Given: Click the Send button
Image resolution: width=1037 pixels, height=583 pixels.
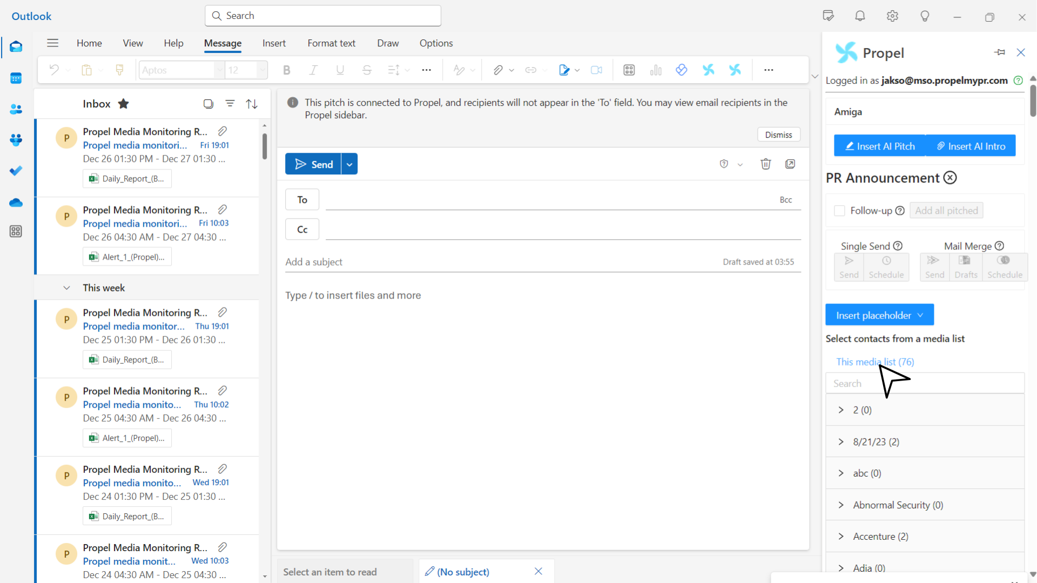Looking at the screenshot, I should [313, 164].
